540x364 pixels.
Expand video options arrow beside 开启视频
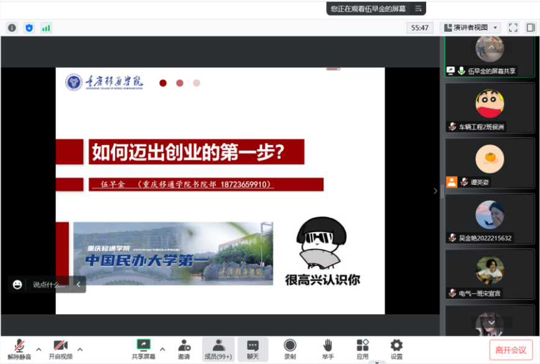pos(80,348)
